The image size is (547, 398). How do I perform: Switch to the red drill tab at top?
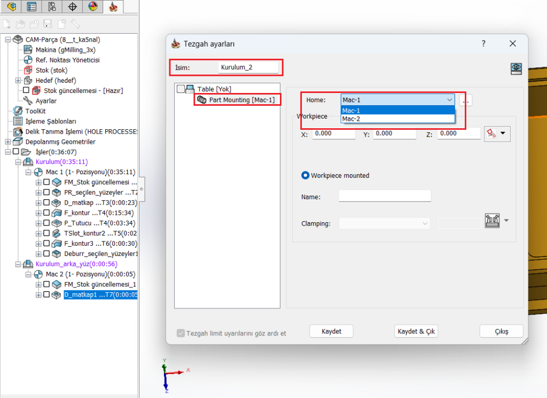[x=112, y=6]
